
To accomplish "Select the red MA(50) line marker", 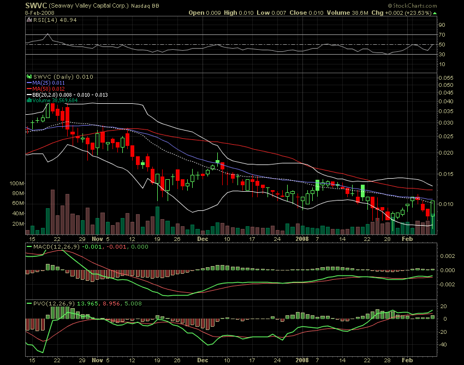I will pyautogui.click(x=29, y=89).
